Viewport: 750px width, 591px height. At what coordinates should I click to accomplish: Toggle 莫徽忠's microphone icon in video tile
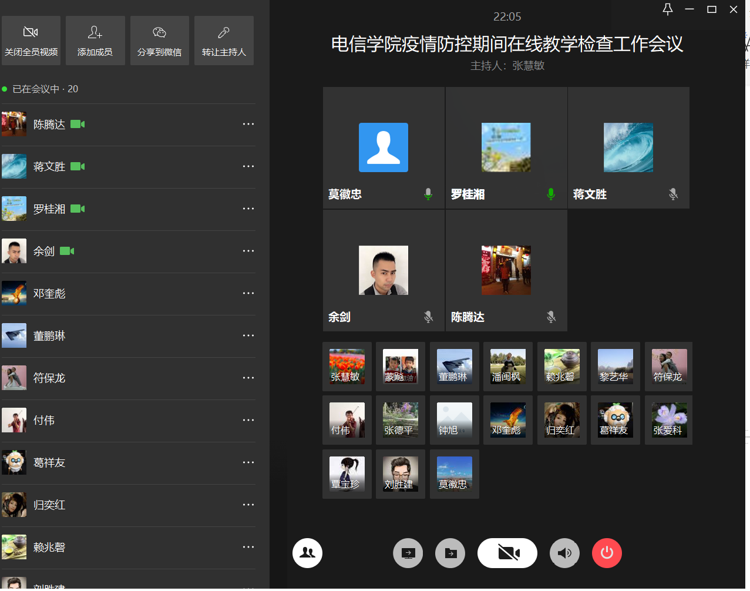pyautogui.click(x=428, y=194)
